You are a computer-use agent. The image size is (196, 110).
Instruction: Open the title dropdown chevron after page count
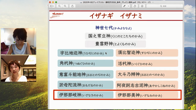pyautogui.click(x=153, y=2)
